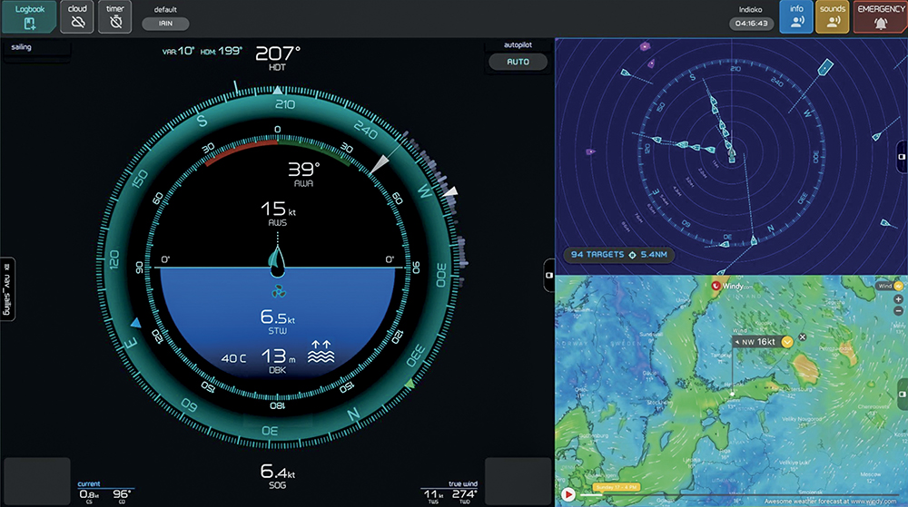The width and height of the screenshot is (908, 507).
Task: Trigger the EMERGENCY alarm button
Action: click(880, 17)
